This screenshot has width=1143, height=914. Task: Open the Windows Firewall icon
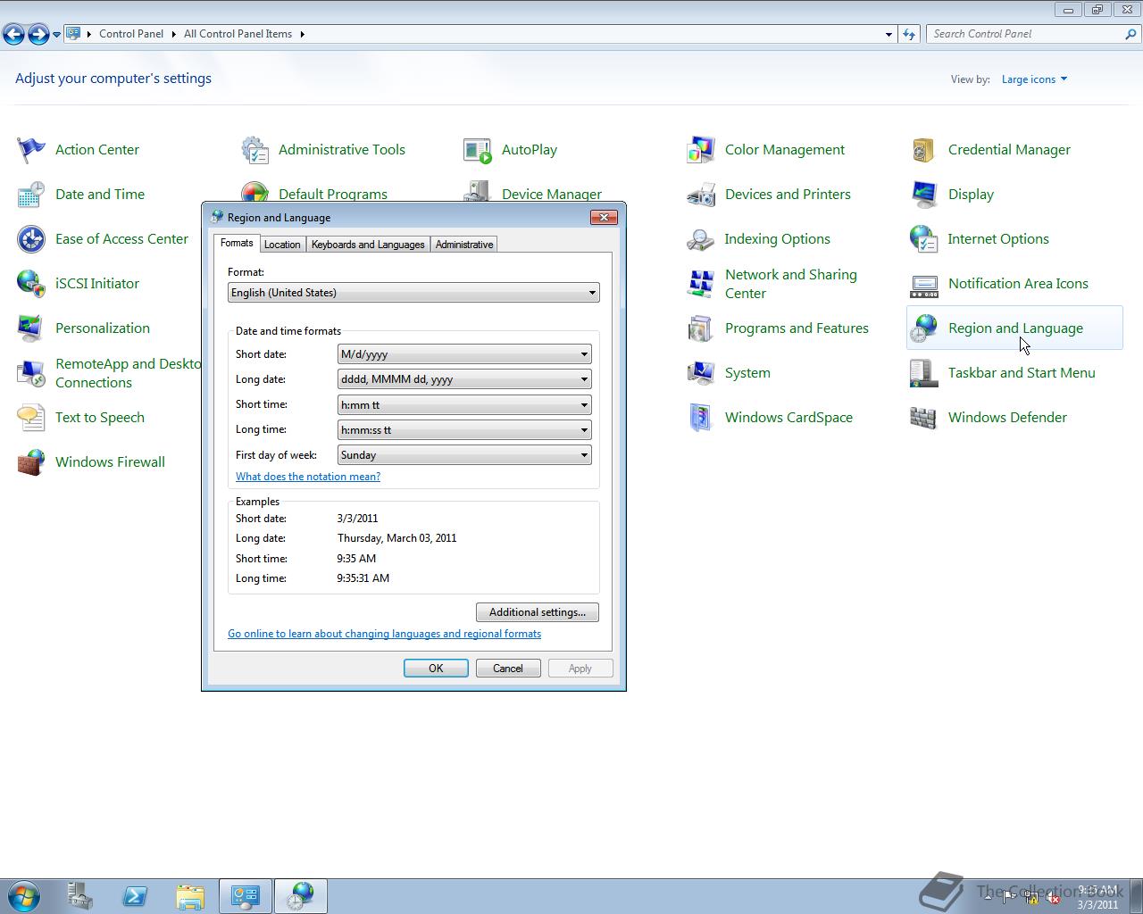[x=31, y=462]
